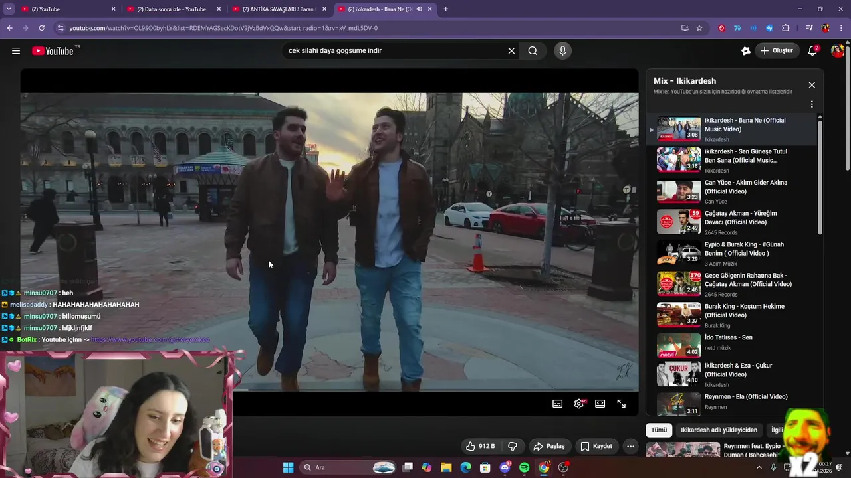Play Eypio & Burak King #Günah Benim
The height and width of the screenshot is (478, 851).
(731, 253)
